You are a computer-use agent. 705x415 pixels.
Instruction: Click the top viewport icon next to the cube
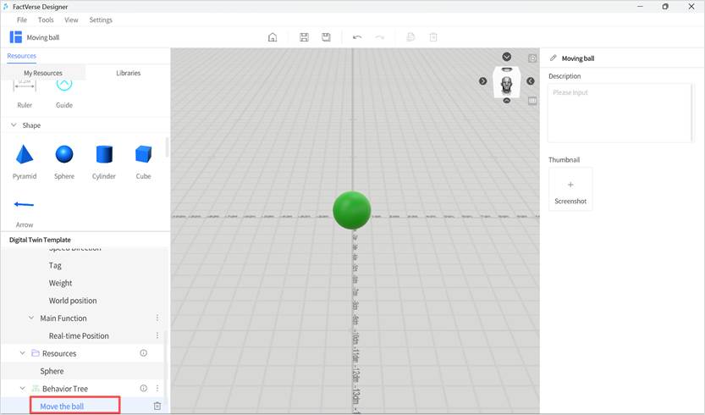(532, 58)
